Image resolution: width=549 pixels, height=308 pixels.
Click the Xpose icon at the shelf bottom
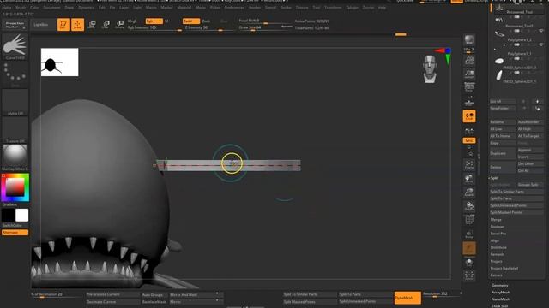(x=469, y=275)
